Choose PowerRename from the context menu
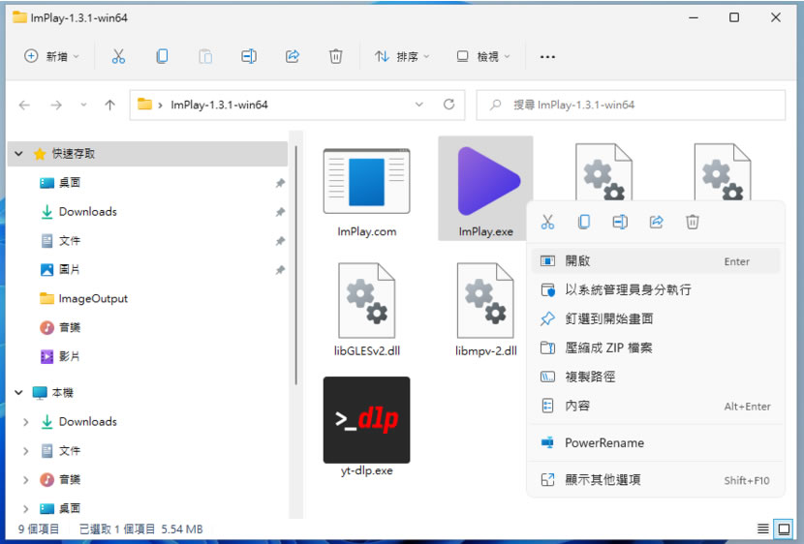The image size is (804, 544). click(x=656, y=443)
